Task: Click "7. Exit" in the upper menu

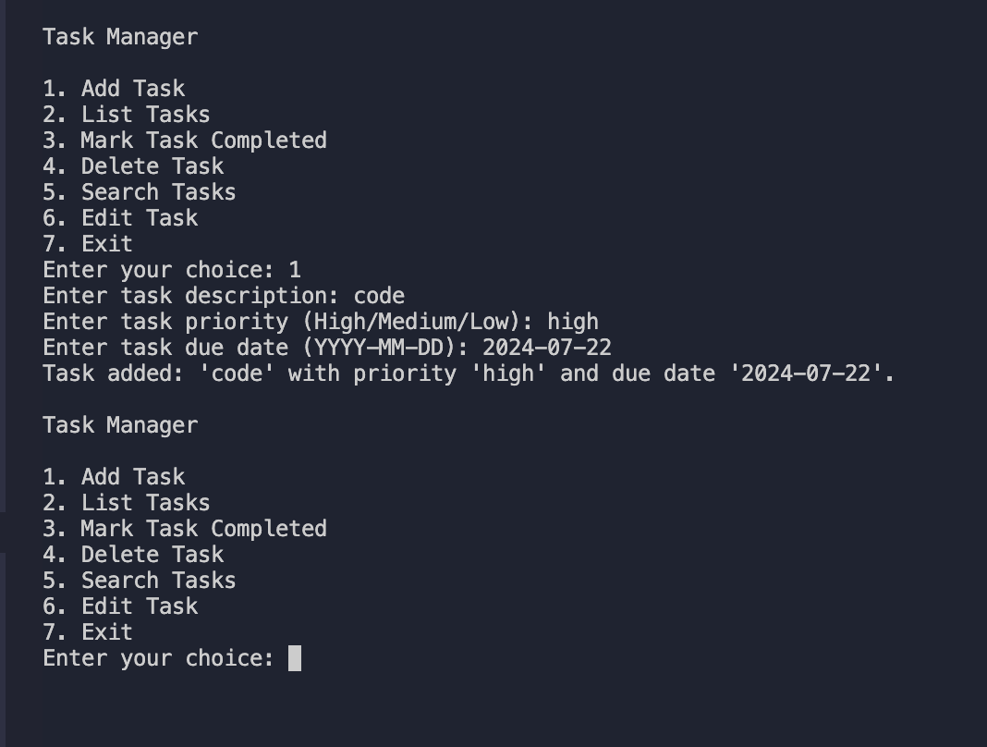Action: coord(88,244)
